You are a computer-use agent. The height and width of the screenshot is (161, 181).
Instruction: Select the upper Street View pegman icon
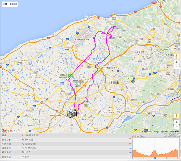[x=176, y=56]
